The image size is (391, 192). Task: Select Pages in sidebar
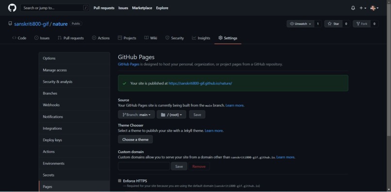(74, 187)
